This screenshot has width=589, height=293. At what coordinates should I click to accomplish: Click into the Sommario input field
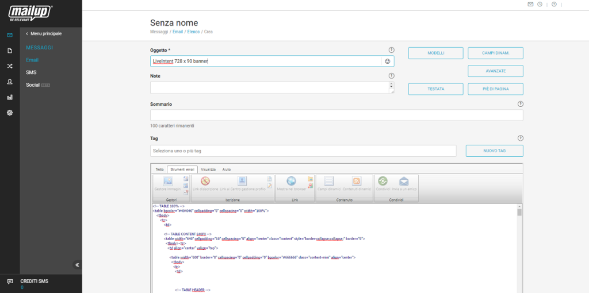click(x=336, y=115)
